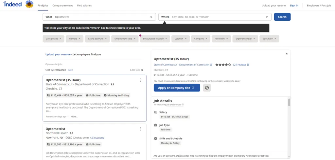
Task: Focus the Where location field
Action: coord(215,17)
